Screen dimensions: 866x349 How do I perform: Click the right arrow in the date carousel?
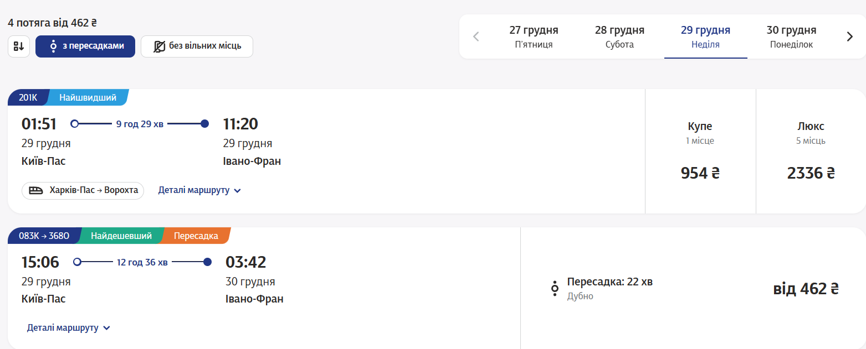849,36
